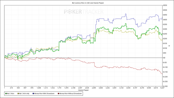
Task: Click the yellow My C All-In Adj swatch
Action: tap(18, 94)
